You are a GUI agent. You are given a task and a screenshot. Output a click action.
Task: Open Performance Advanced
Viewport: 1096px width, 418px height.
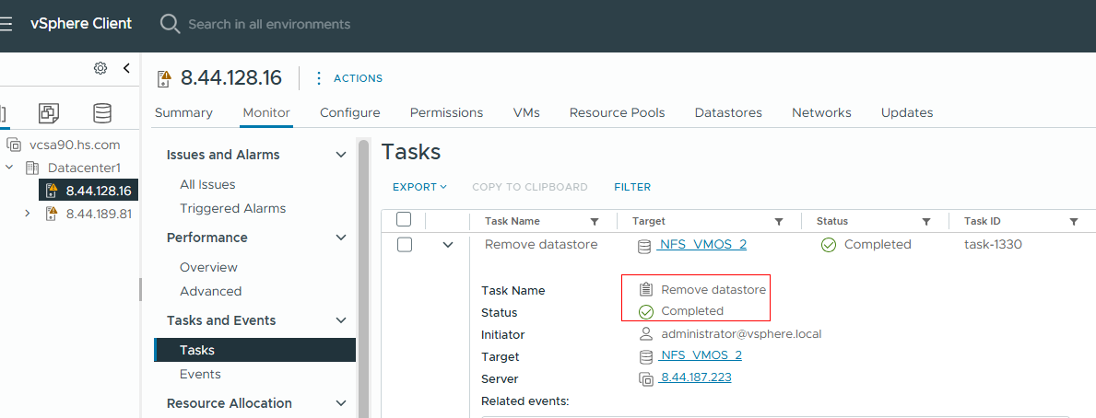(210, 291)
